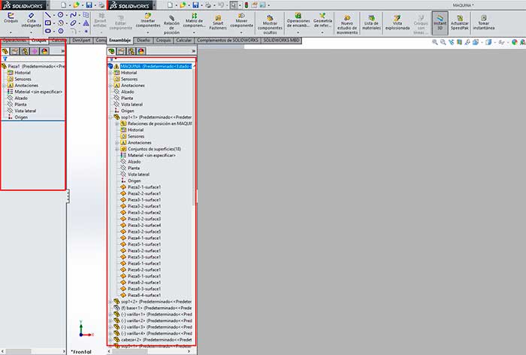Switch to the Diseño tab
This screenshot has height=355, width=526.
click(x=144, y=41)
